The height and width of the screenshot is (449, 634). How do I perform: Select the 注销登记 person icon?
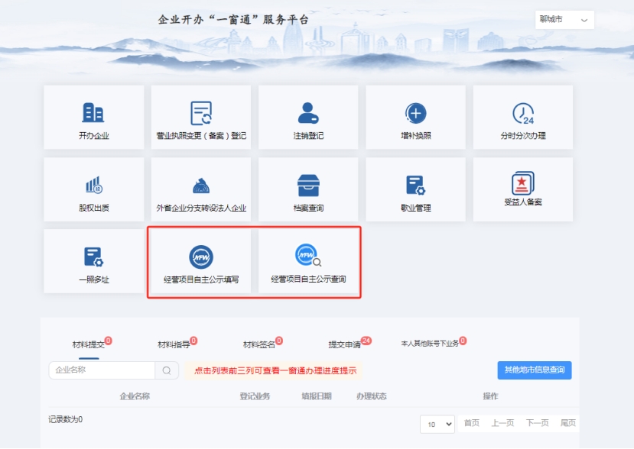(308, 113)
